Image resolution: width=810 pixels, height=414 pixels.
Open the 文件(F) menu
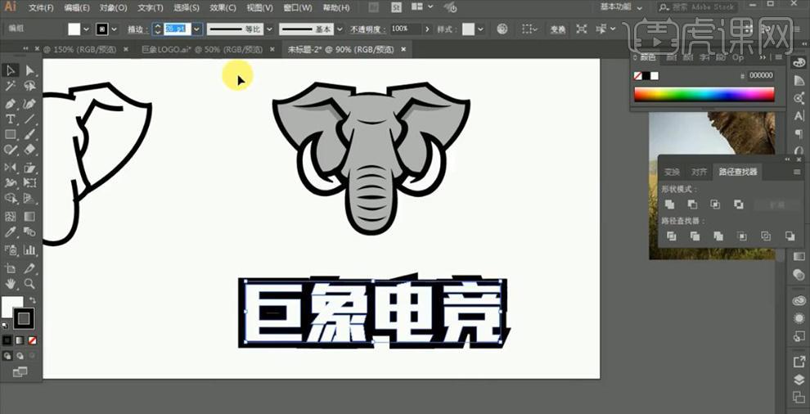click(x=41, y=7)
